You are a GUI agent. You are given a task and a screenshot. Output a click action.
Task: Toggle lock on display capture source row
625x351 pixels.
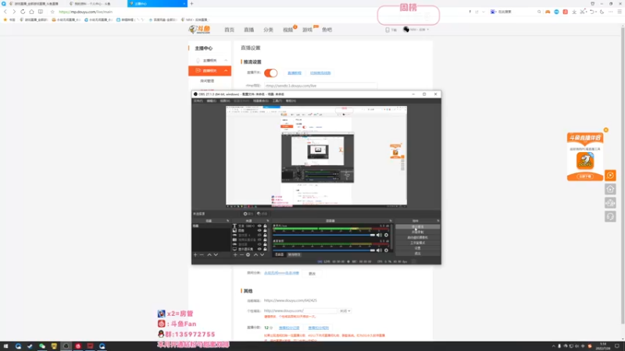point(265,249)
